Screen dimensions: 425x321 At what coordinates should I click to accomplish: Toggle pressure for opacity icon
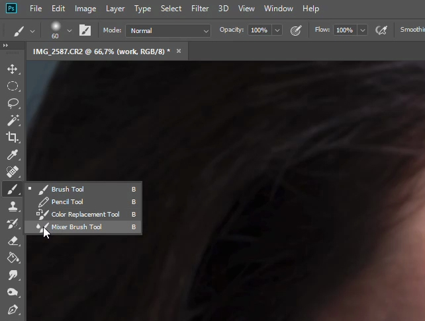(x=296, y=30)
